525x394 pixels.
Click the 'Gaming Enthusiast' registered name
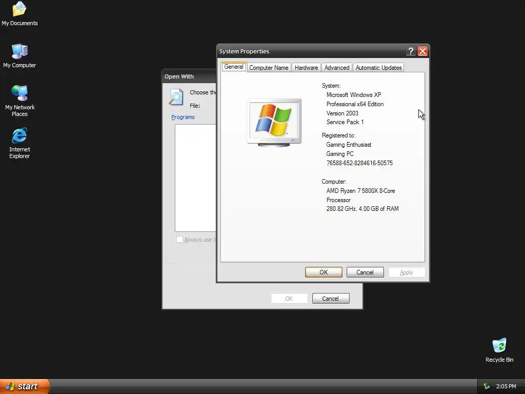tap(349, 145)
